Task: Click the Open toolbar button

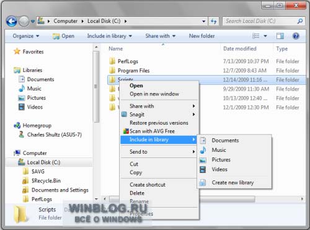Action: point(63,36)
